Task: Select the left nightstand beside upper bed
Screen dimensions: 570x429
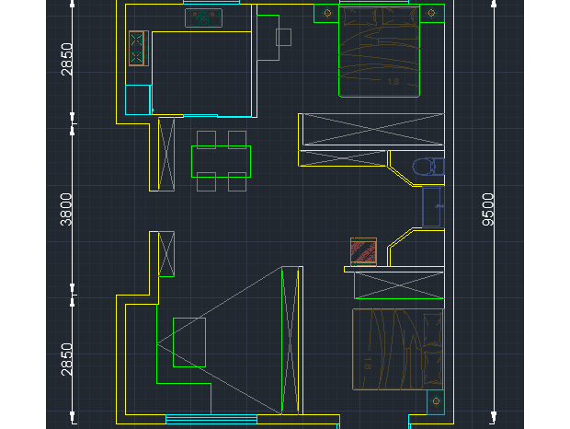Action: click(327, 13)
